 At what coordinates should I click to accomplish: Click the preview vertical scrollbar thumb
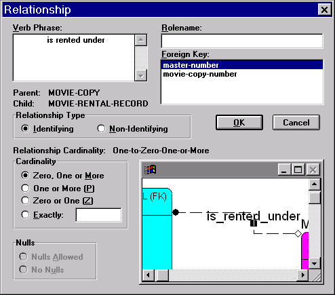(x=315, y=197)
